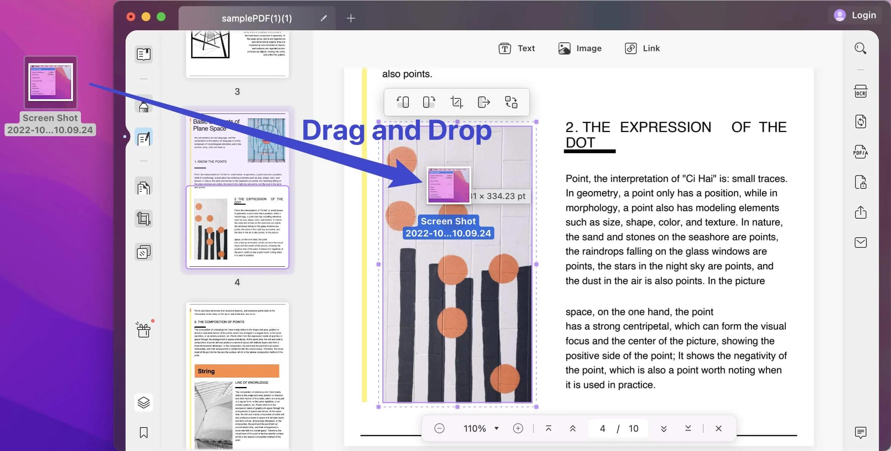891x451 pixels.
Task: Open the PDF/A conversion tool
Action: pos(860,152)
